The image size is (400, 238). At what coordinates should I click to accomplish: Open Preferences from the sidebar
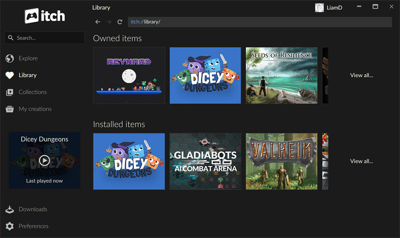point(33,226)
